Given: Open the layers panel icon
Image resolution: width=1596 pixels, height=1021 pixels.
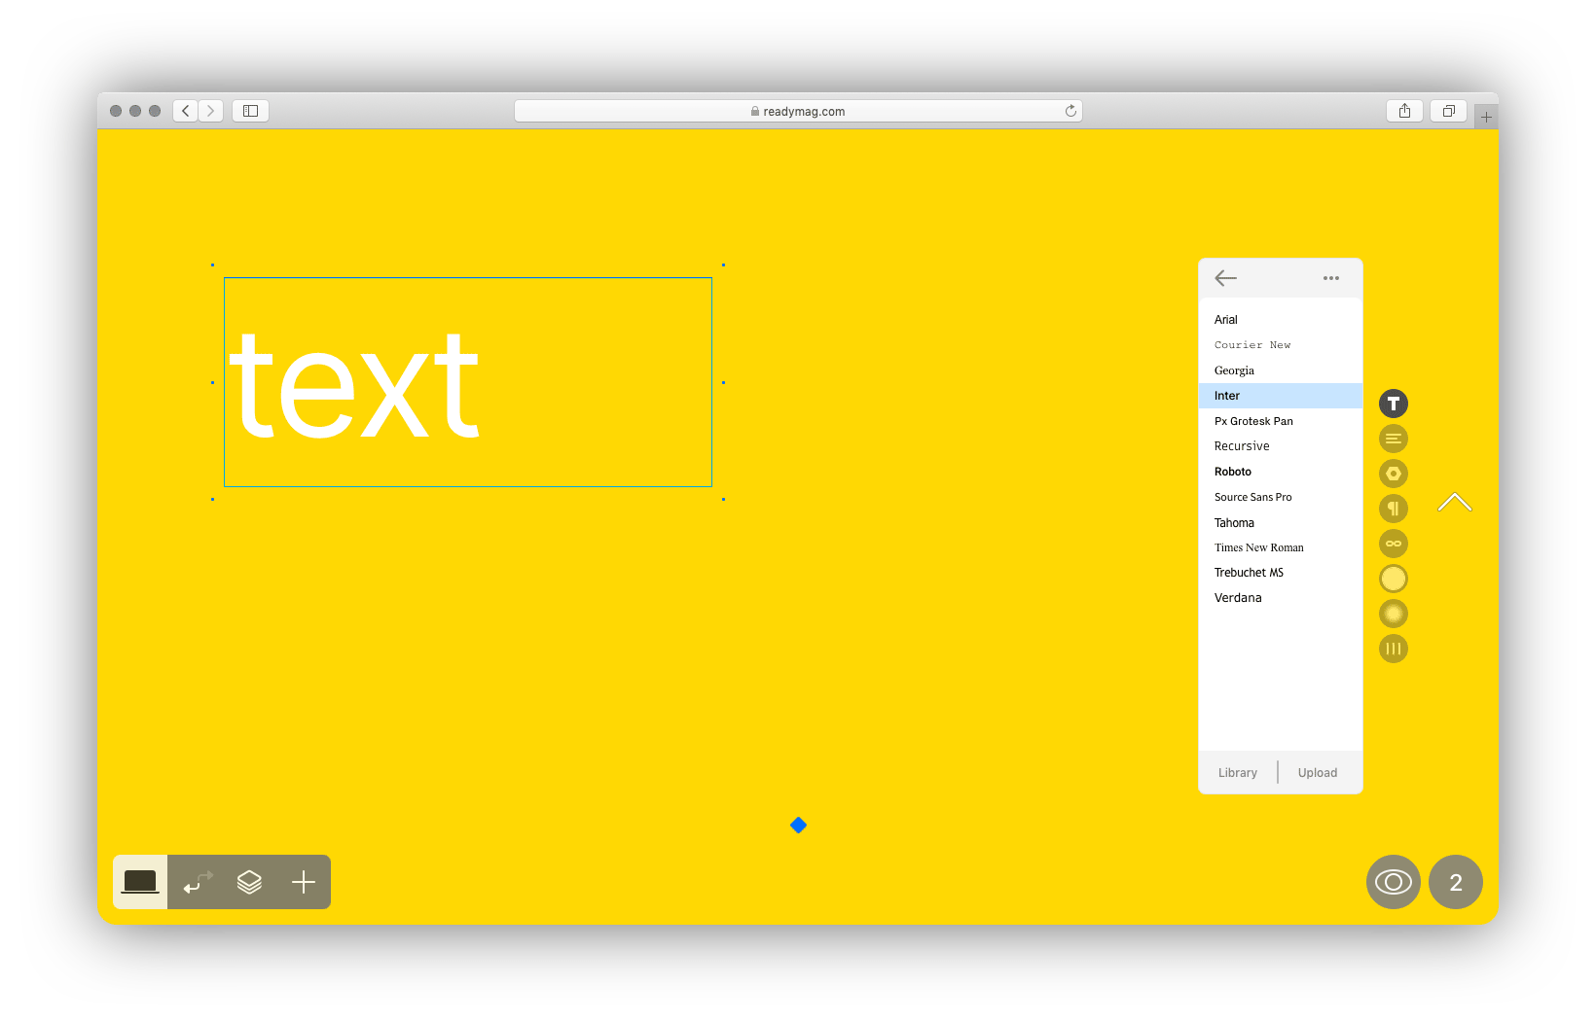Looking at the screenshot, I should click(249, 882).
